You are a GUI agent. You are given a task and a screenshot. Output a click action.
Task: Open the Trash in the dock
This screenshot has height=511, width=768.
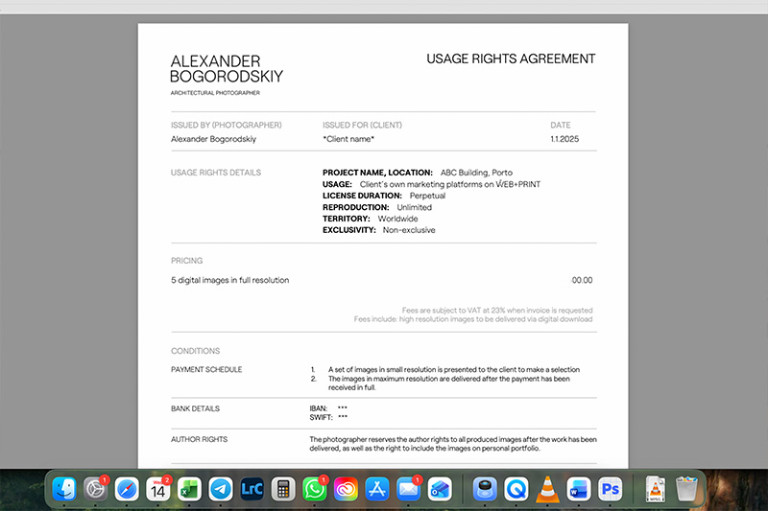tap(685, 490)
